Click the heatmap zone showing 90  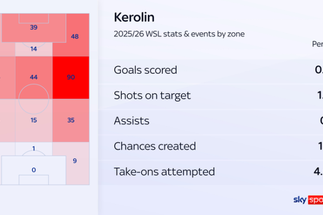[x=71, y=77]
